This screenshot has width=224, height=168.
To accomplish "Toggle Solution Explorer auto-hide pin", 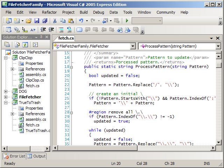I will click(41, 37).
